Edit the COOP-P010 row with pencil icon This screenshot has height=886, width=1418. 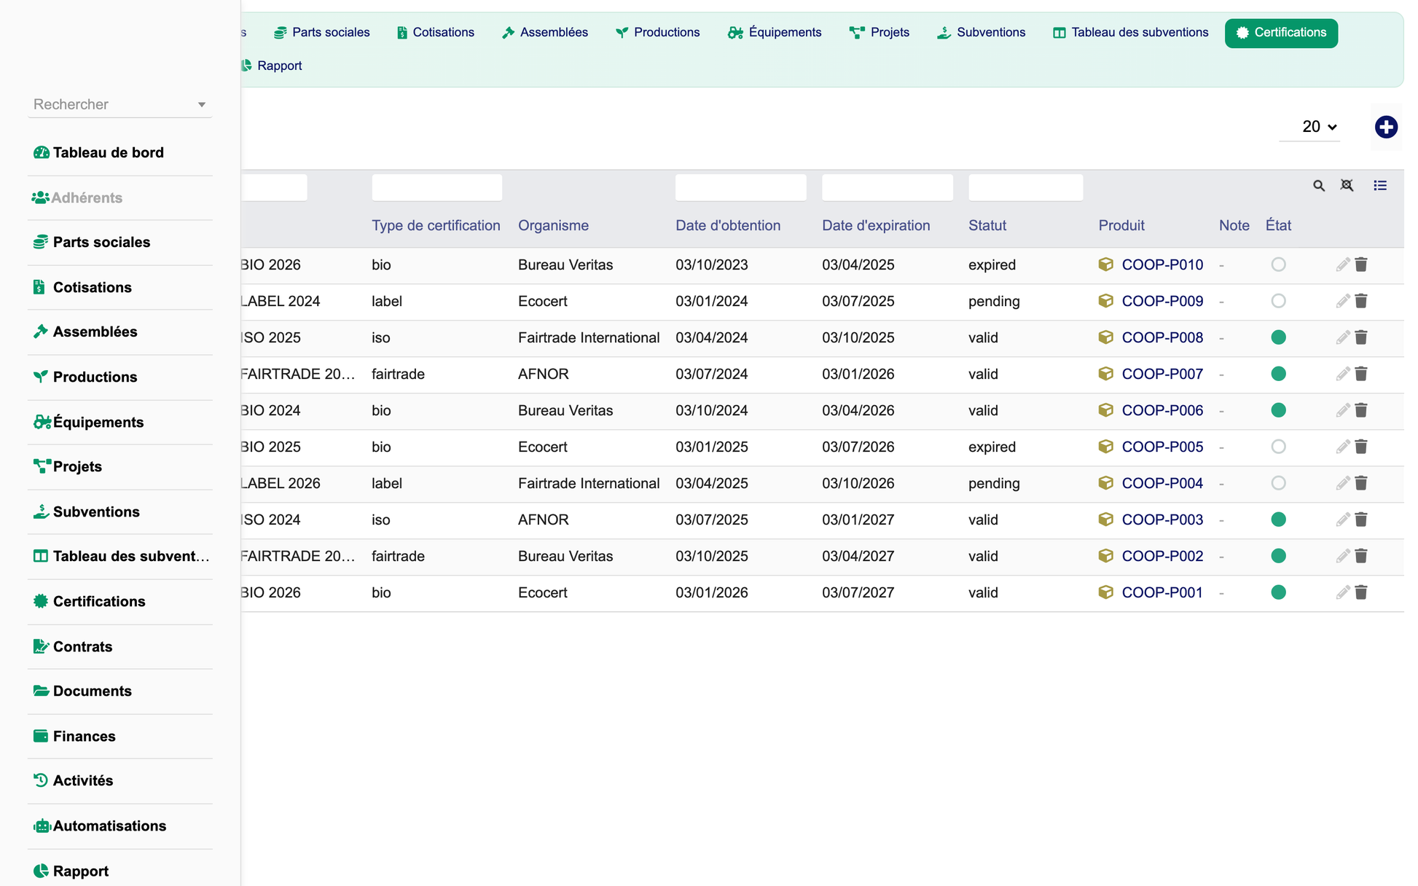[1343, 264]
